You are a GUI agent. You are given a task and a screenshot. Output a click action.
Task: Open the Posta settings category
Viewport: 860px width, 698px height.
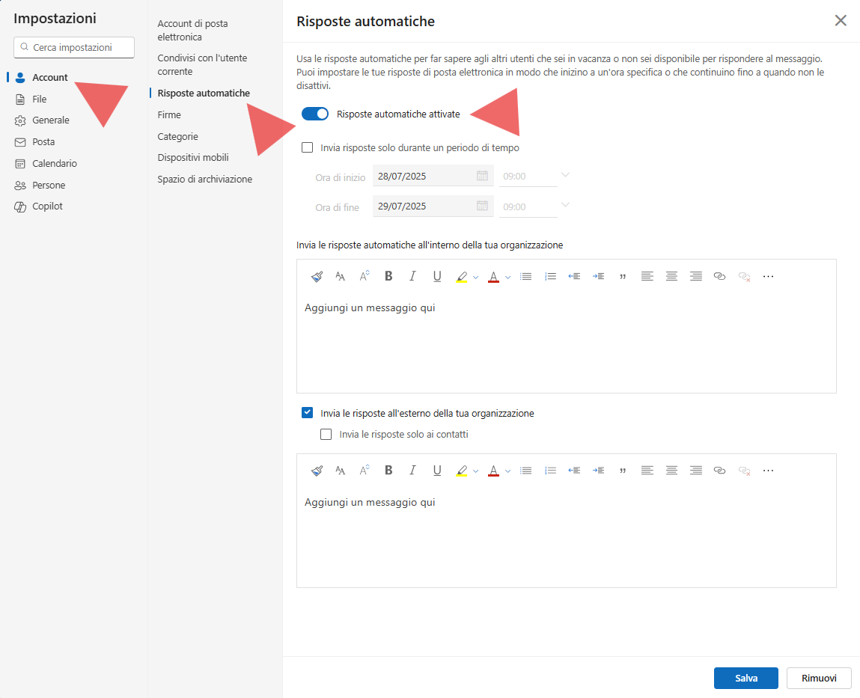click(35, 142)
